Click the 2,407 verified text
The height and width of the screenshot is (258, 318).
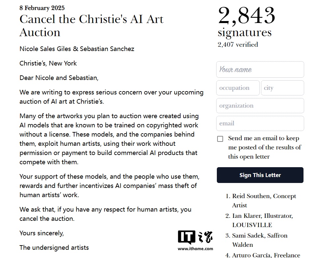(238, 44)
